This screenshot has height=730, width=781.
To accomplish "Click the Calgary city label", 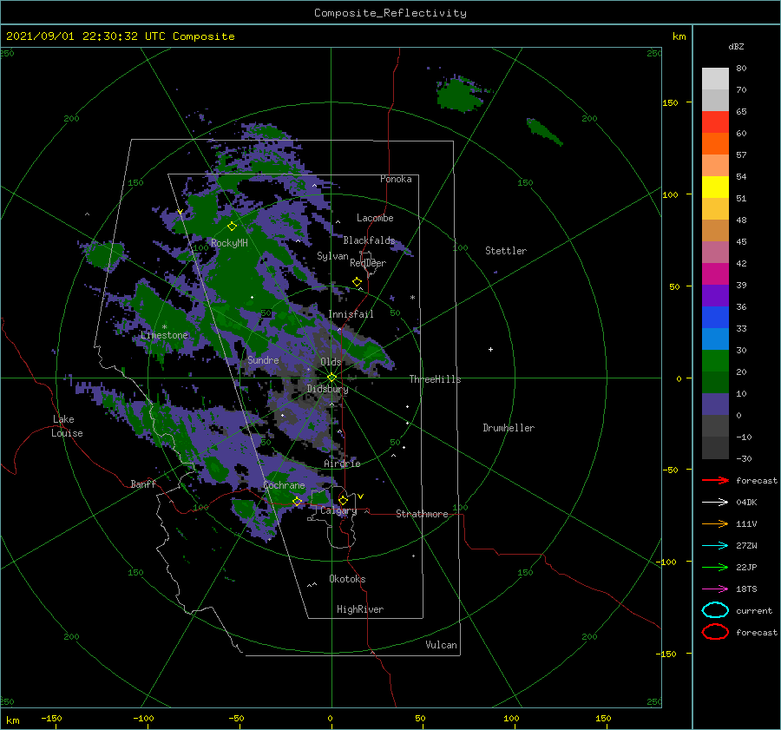I will coord(338,510).
